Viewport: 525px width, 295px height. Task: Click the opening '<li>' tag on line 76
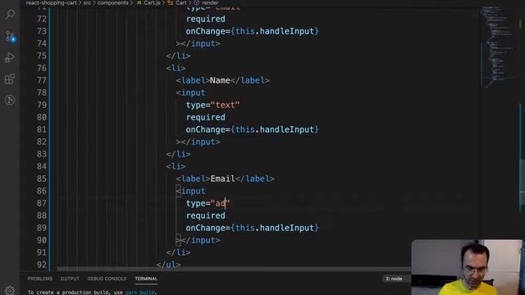tap(176, 68)
